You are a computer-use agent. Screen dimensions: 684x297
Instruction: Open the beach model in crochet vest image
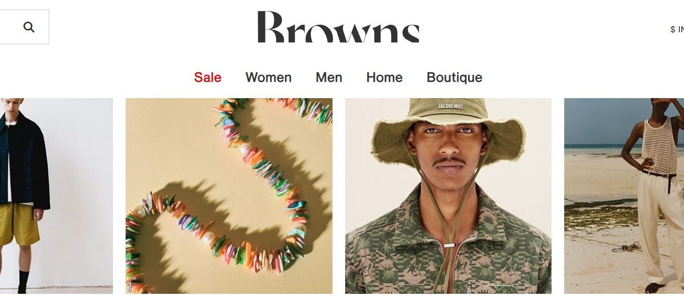(624, 196)
